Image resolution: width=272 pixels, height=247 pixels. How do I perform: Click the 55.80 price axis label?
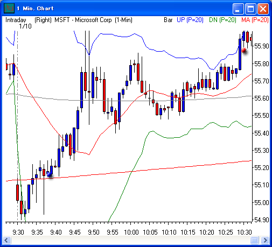pyautogui.click(x=262, y=63)
